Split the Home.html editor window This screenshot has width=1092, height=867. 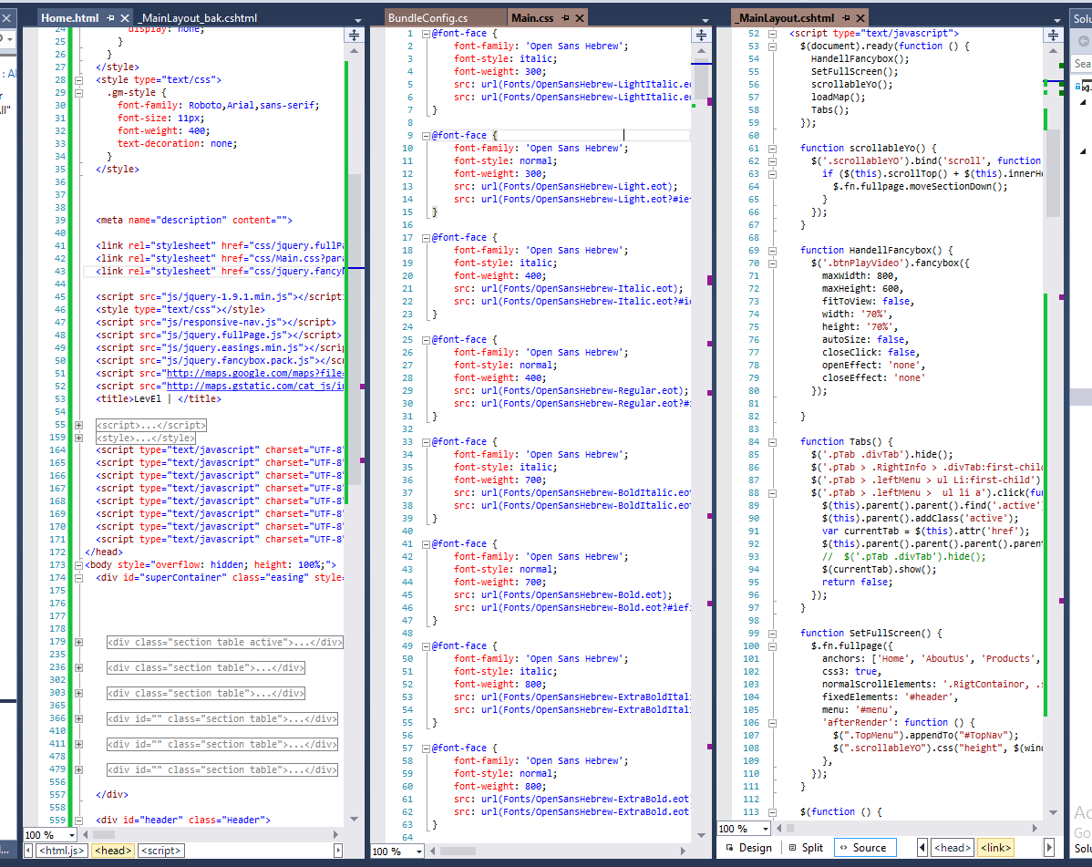click(354, 35)
